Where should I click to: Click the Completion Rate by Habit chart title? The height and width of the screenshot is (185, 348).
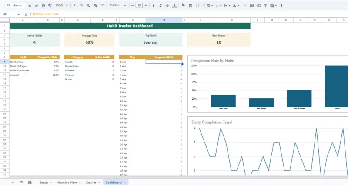(x=212, y=60)
